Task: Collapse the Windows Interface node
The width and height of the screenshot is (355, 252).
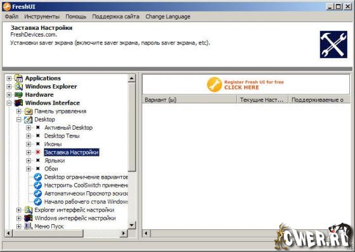Action: (x=9, y=103)
